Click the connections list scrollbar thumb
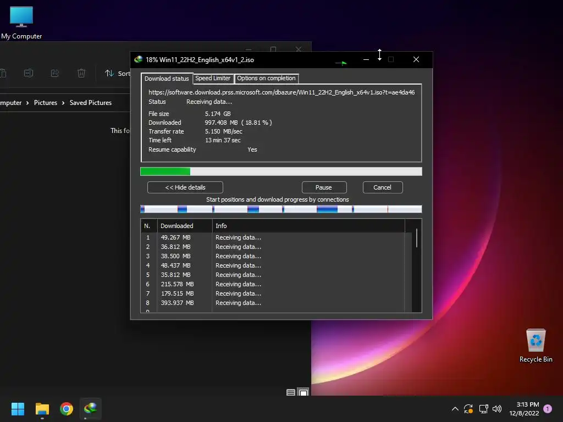This screenshot has height=422, width=563. 417,238
